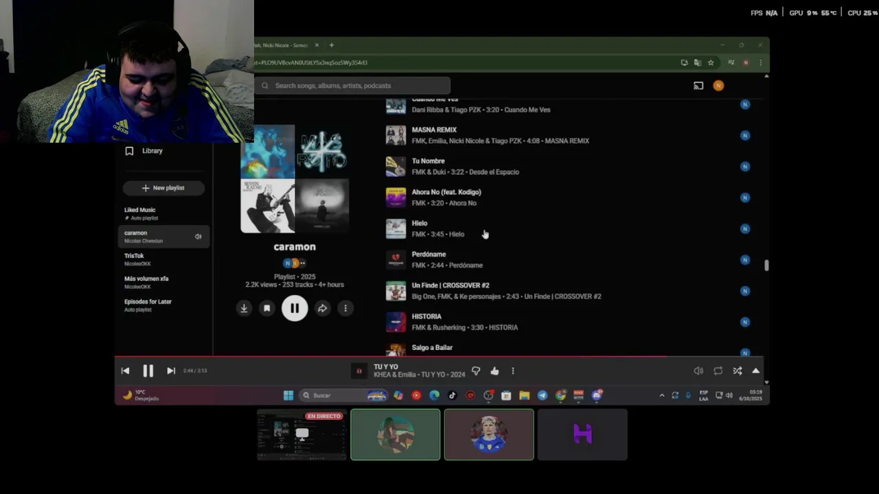The width and height of the screenshot is (879, 494).
Task: Skip to the previous track
Action: point(125,370)
